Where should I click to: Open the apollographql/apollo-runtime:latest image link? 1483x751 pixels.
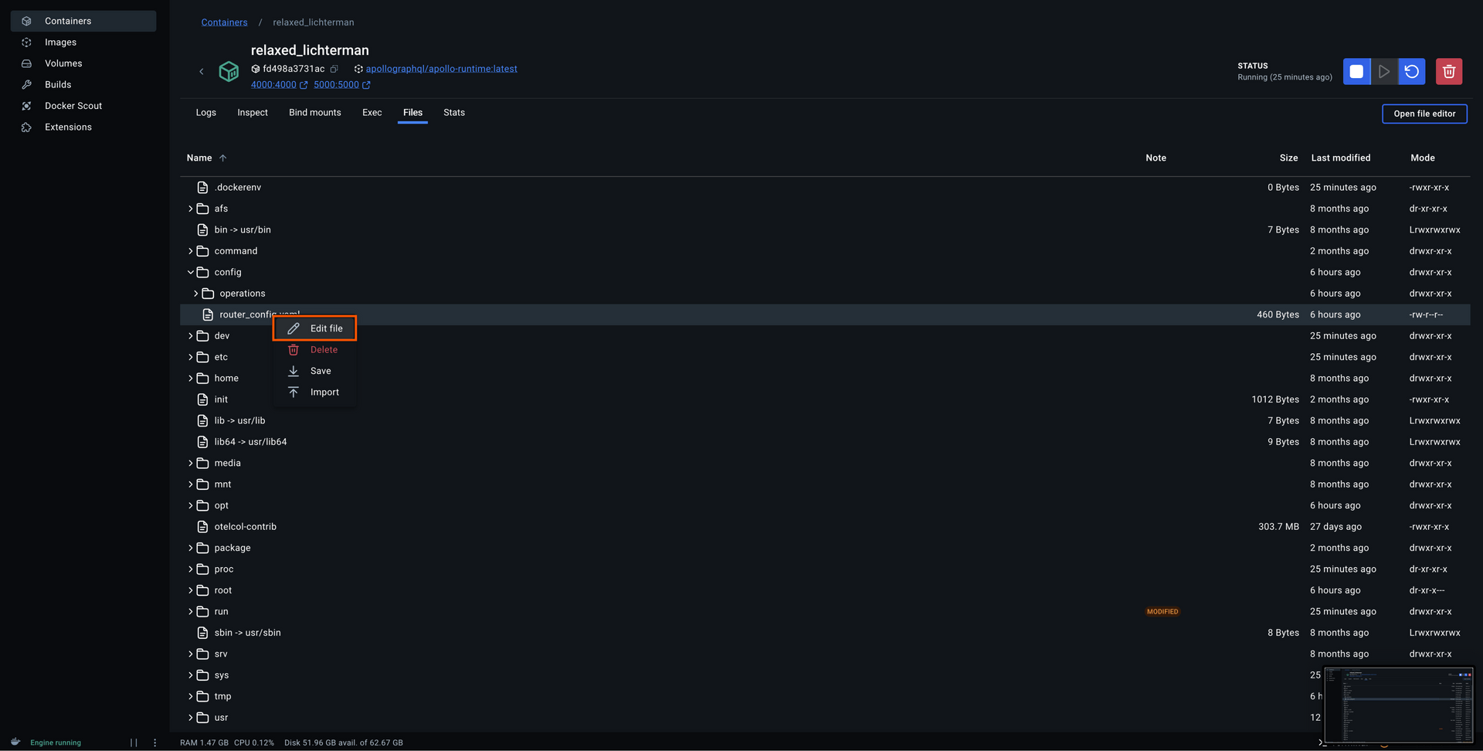click(x=441, y=69)
